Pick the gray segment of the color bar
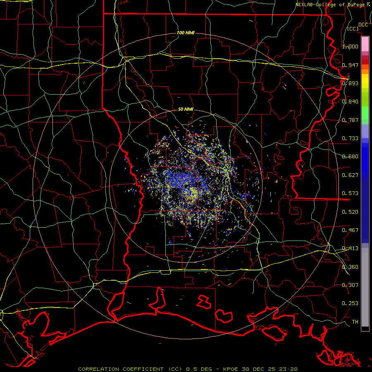The width and height of the screenshot is (372, 372). 365,287
